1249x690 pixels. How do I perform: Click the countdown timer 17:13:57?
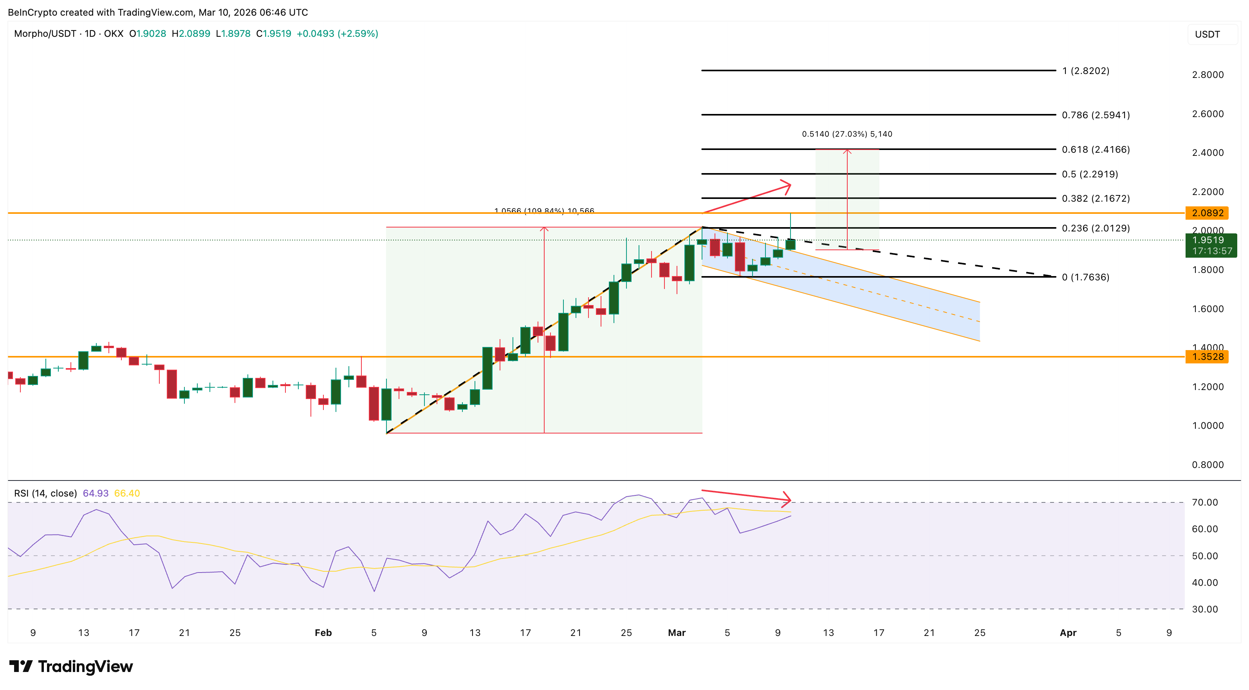pyautogui.click(x=1211, y=250)
